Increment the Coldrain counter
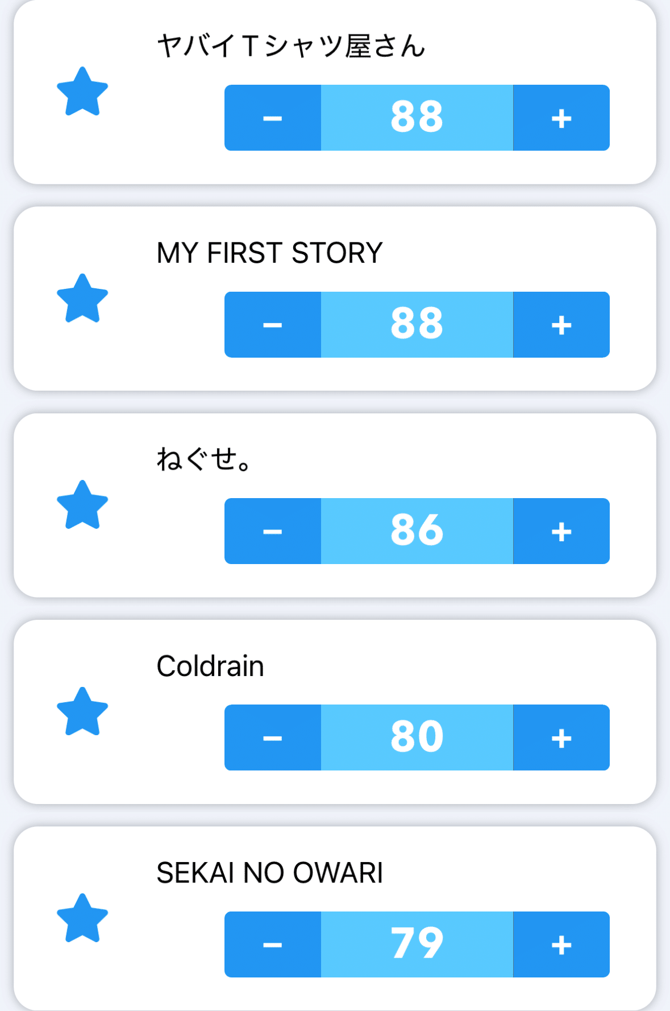 [561, 737]
